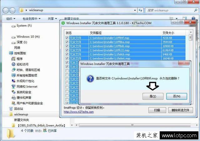Select 网络 in navigation pane
Viewport: 200px width, 141px height.
tap(17, 48)
